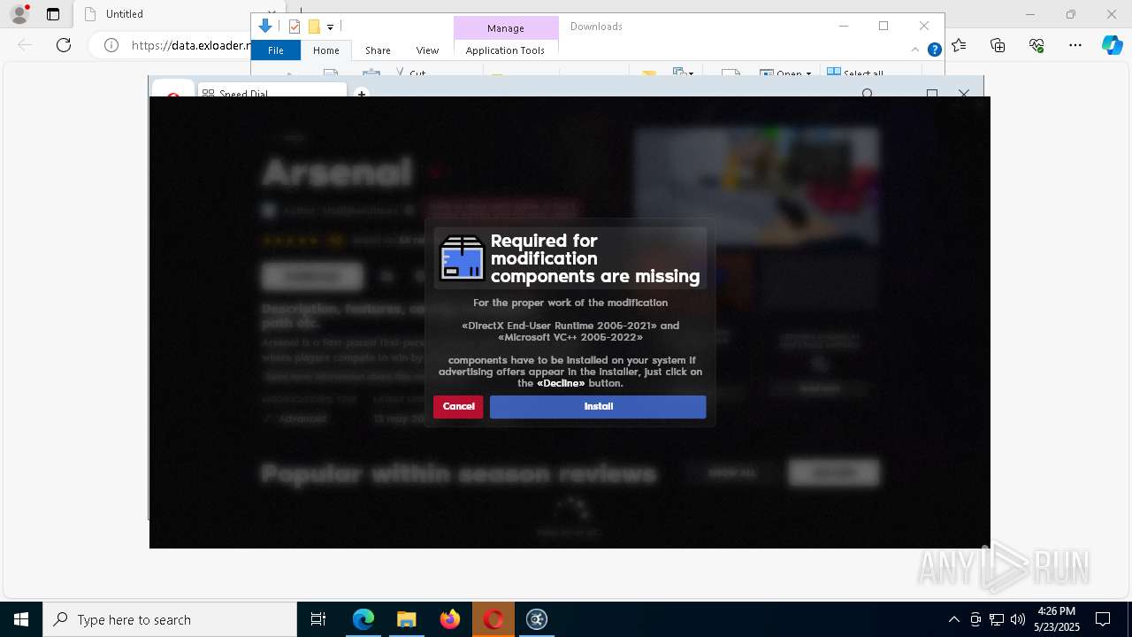Open Windows Start menu
Image resolution: width=1132 pixels, height=637 pixels.
pos(21,619)
